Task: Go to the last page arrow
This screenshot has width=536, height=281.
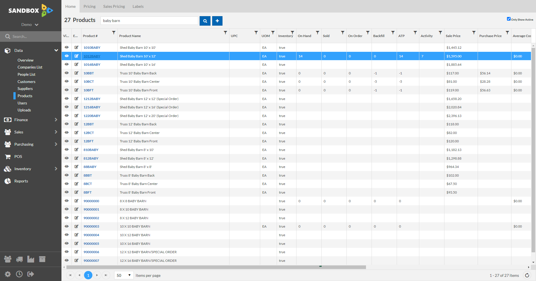Action: click(x=106, y=275)
